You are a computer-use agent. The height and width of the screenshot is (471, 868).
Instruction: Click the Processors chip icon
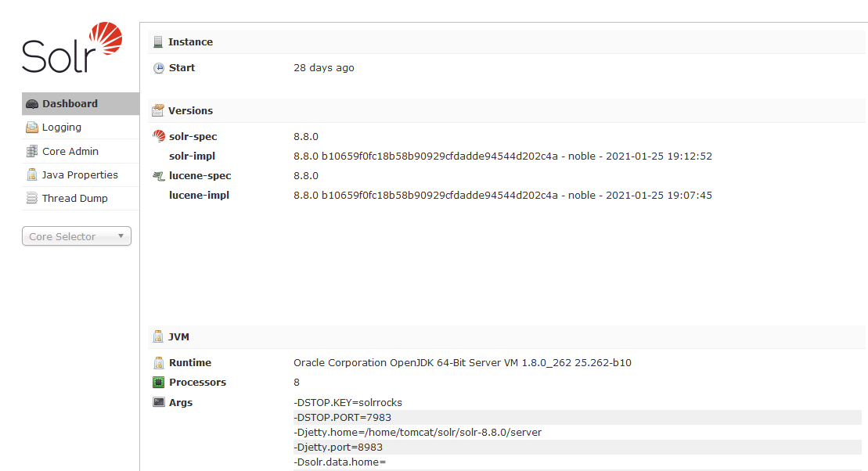159,383
